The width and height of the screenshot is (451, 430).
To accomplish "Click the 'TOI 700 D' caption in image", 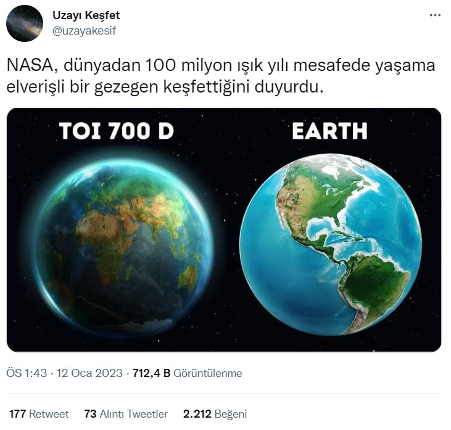I will (x=116, y=131).
